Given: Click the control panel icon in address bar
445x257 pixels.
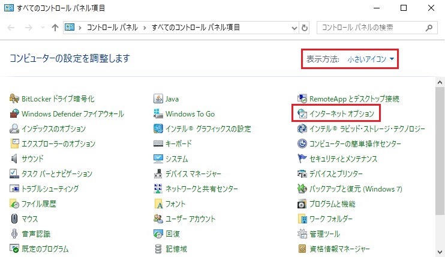Looking at the screenshot, I should [x=70, y=27].
